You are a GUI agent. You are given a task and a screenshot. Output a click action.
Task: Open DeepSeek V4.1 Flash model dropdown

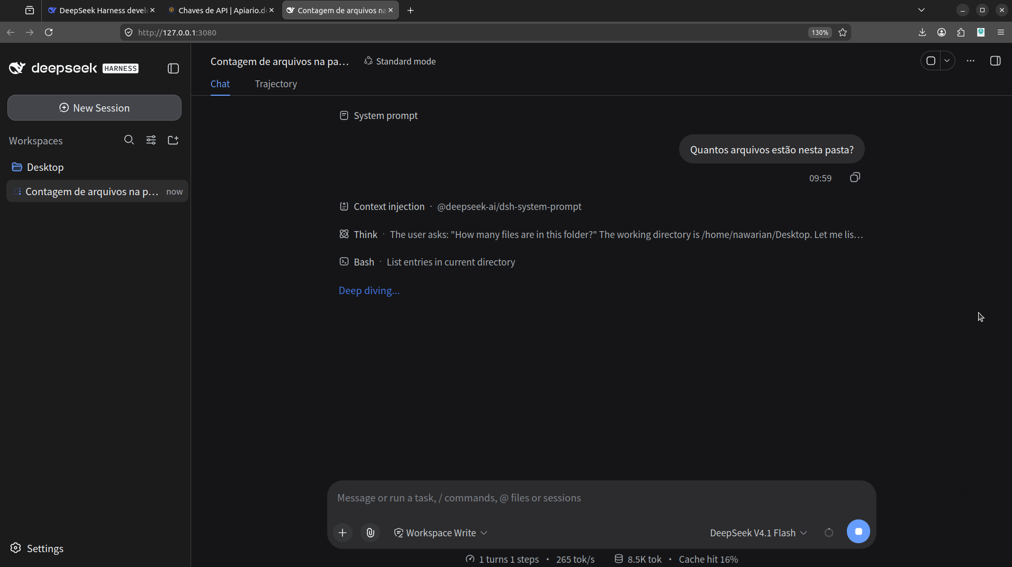click(758, 533)
